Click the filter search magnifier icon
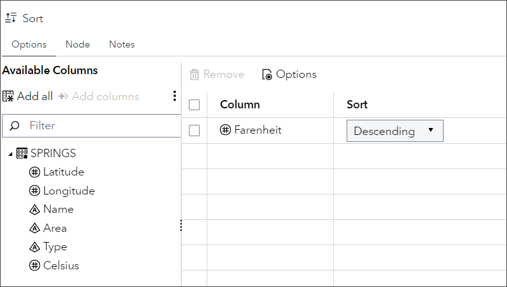 pos(15,125)
